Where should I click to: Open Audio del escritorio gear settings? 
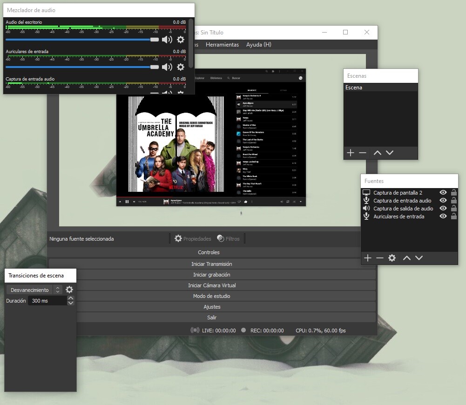click(x=181, y=40)
